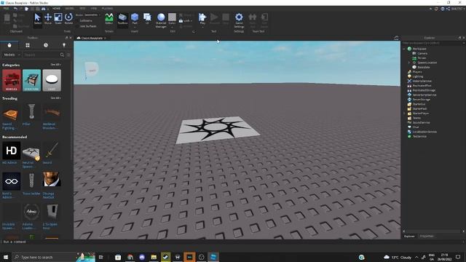
Task: Select the Classic Baseplate document tab
Action: tap(92, 38)
